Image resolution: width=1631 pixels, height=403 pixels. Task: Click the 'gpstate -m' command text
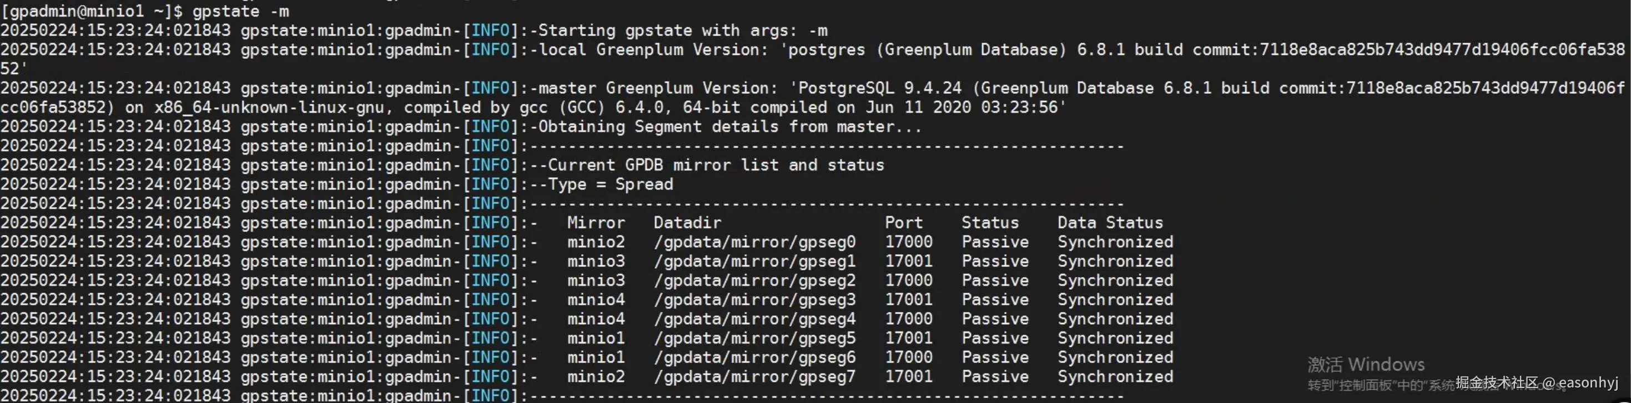(240, 11)
